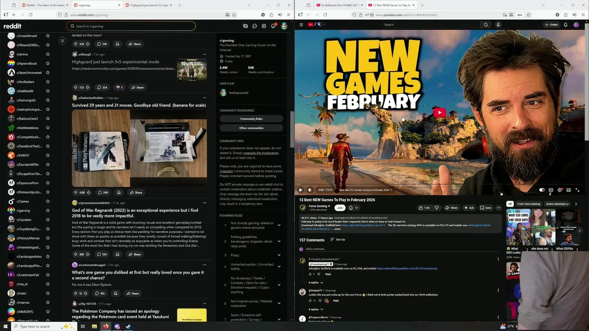Screen dimensions: 589x331
Task: Open Reddit chat icon in header
Action: (254, 26)
